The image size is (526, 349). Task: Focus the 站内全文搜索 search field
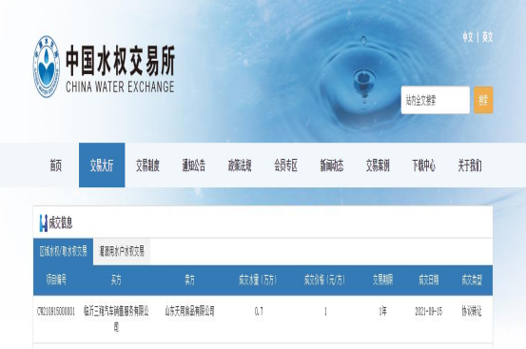coord(436,100)
